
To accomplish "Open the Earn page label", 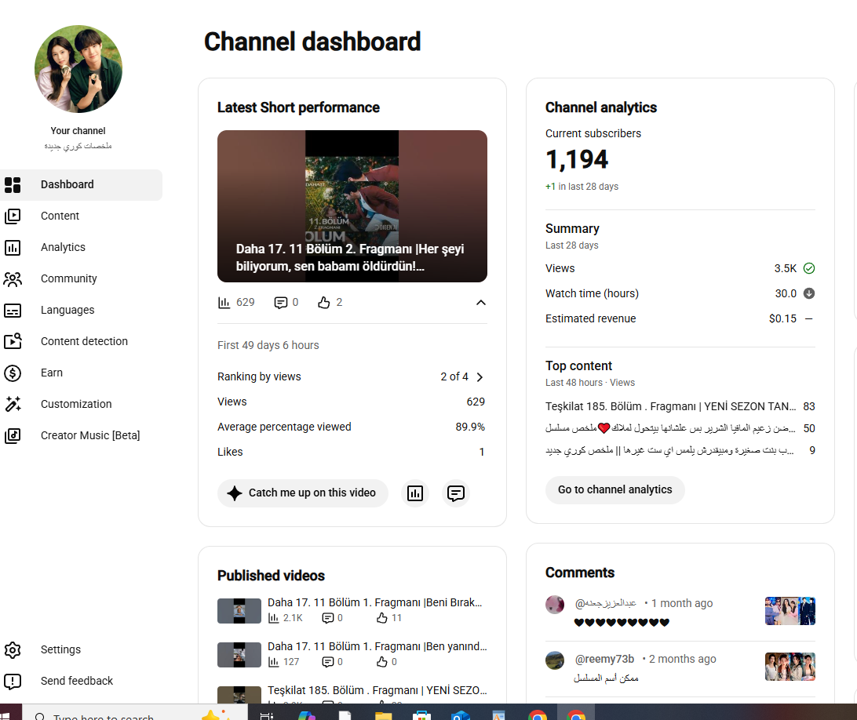I will click(x=51, y=373).
